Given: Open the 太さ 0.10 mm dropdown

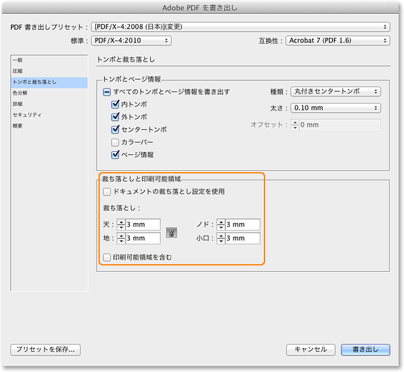Looking at the screenshot, I should coord(336,108).
